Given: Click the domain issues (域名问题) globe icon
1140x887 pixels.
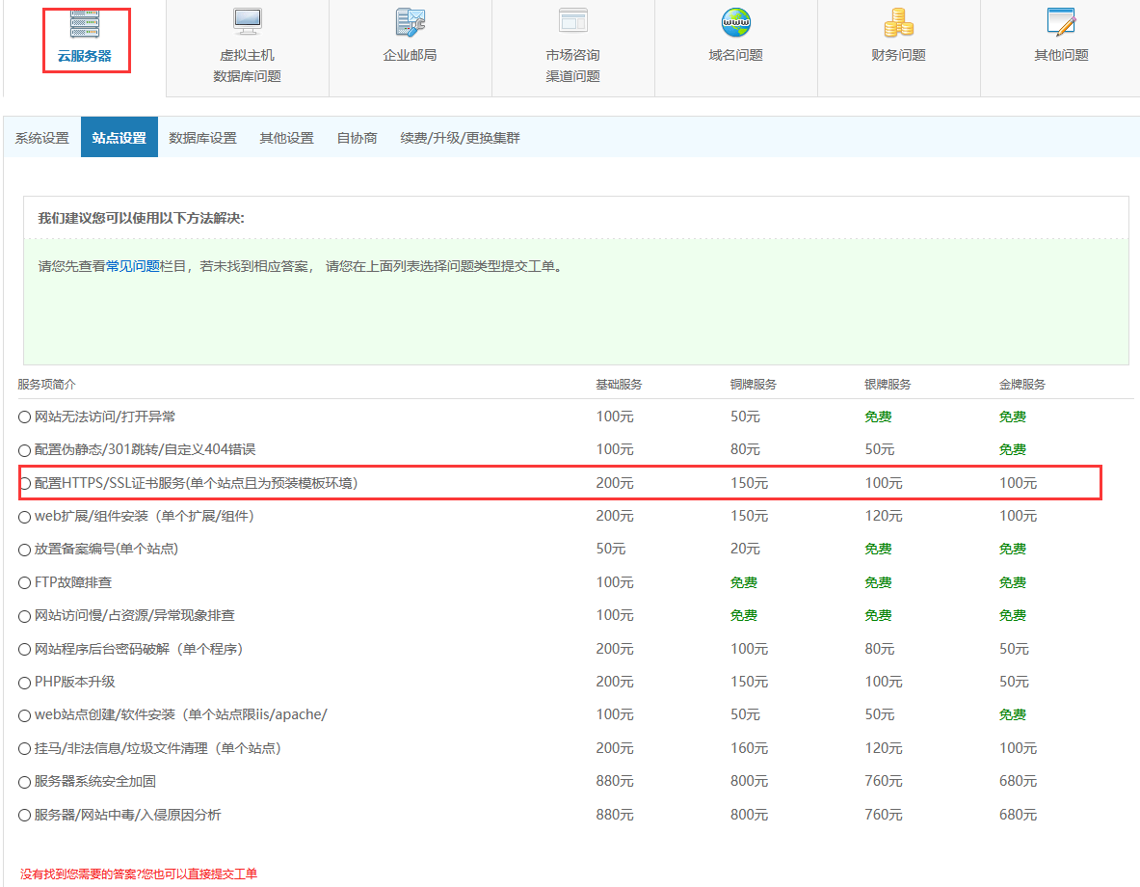Looking at the screenshot, I should (x=735, y=21).
